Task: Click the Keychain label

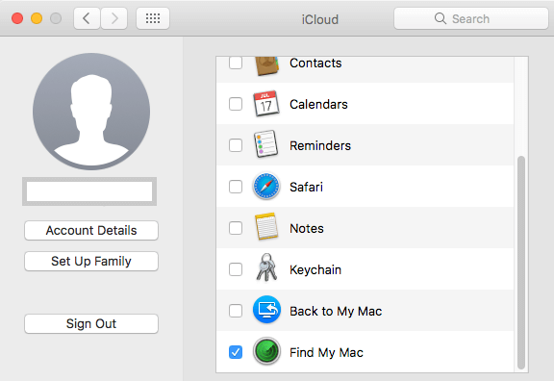Action: pyautogui.click(x=315, y=270)
